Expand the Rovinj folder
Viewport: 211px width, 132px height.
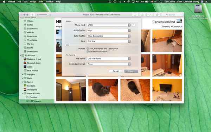[x=23, y=82]
